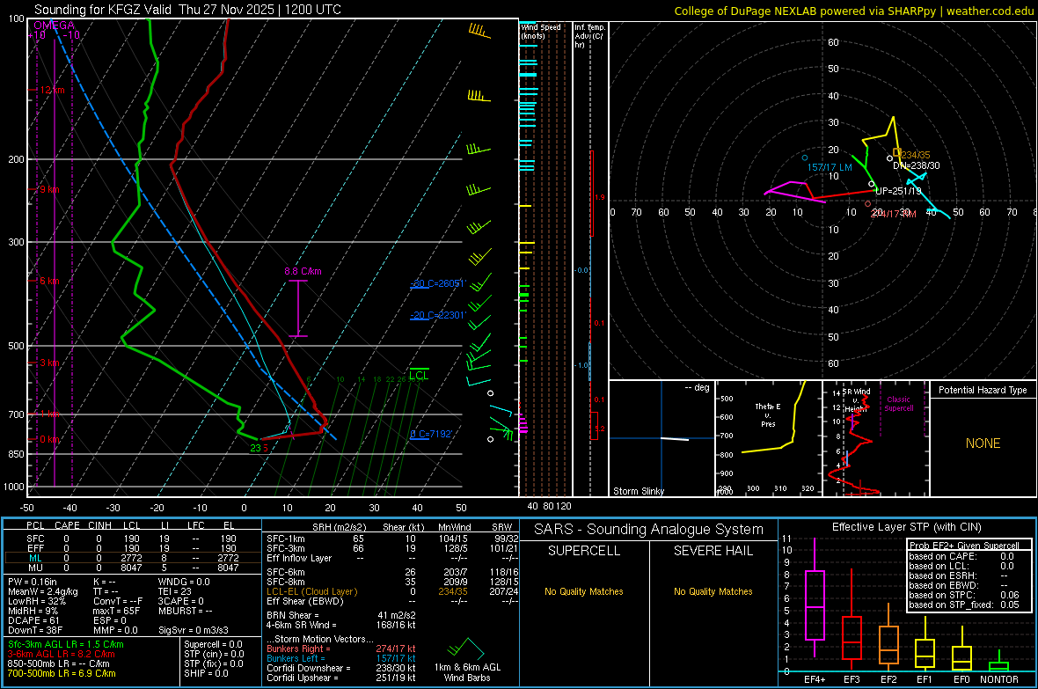Click the orange 'LCL-EL (Cloud Layer)' row

(x=392, y=591)
